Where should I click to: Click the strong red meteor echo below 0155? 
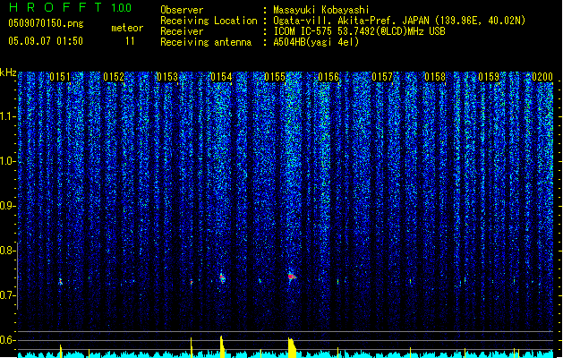[x=292, y=277]
